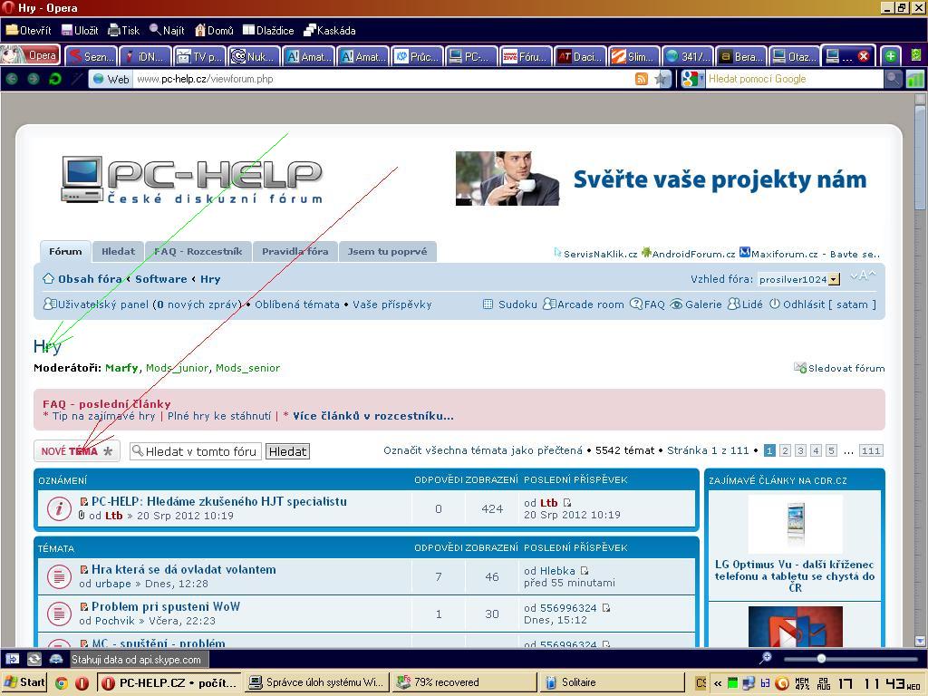Click the browser forward arrow
Viewport: 928px width, 696px height.
coord(34,79)
